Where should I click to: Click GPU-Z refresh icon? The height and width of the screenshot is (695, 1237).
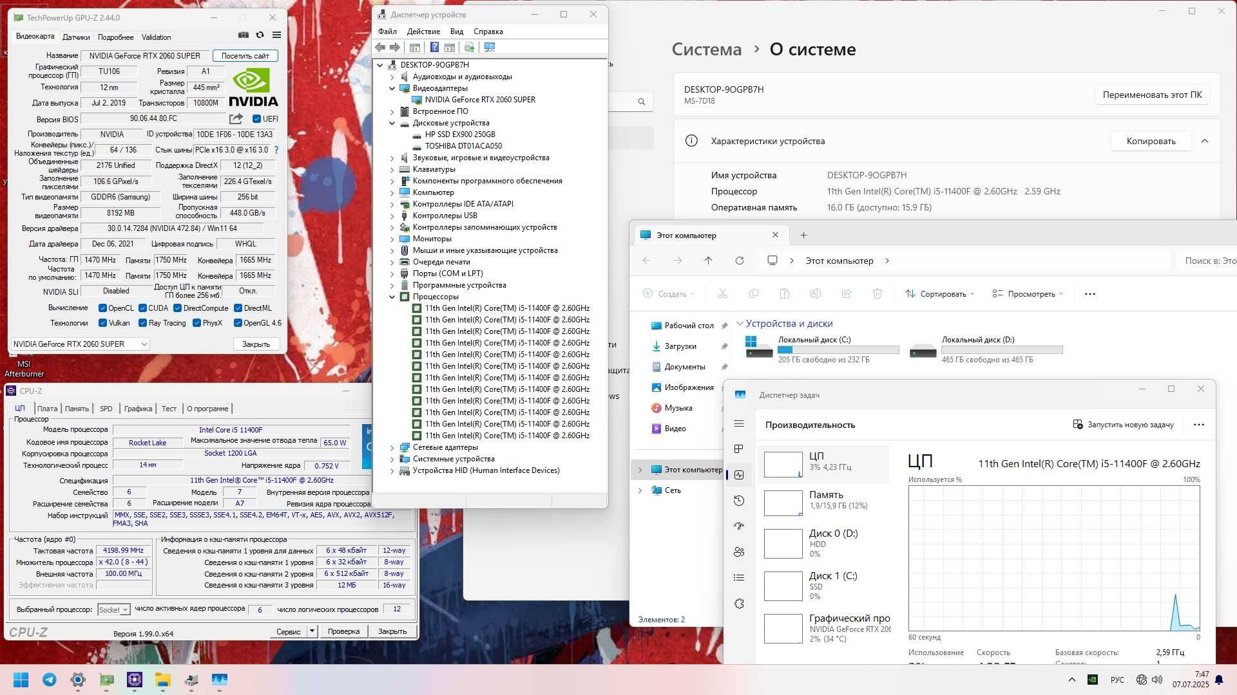(260, 35)
